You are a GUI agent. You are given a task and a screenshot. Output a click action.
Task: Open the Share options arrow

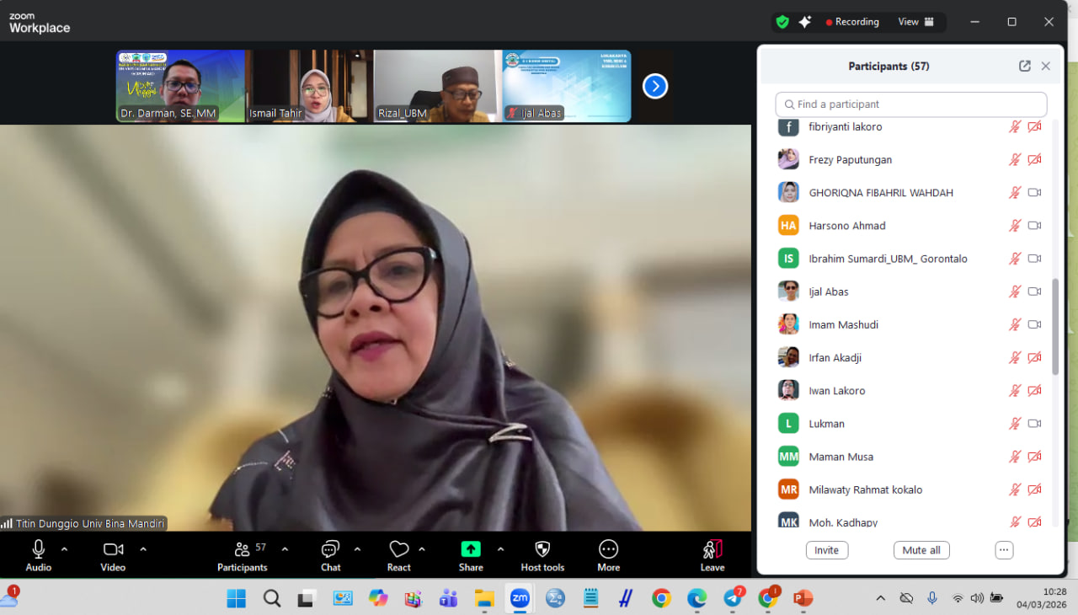[x=500, y=549]
